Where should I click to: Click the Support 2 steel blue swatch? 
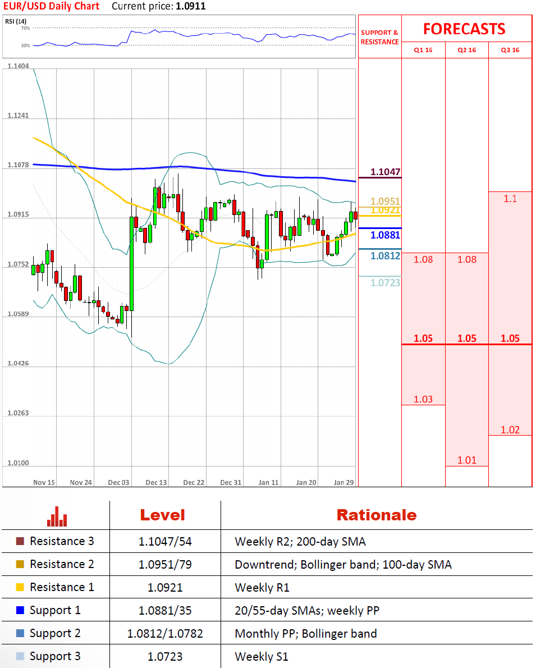(x=20, y=633)
